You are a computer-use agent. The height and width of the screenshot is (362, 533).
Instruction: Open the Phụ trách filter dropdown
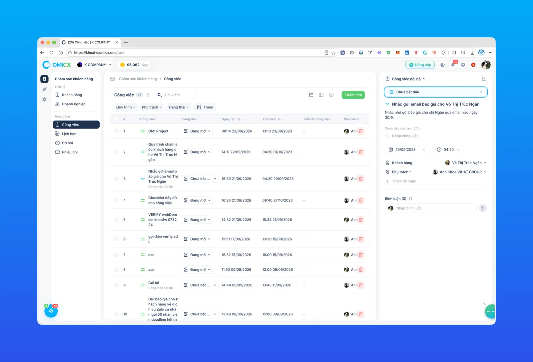point(152,107)
